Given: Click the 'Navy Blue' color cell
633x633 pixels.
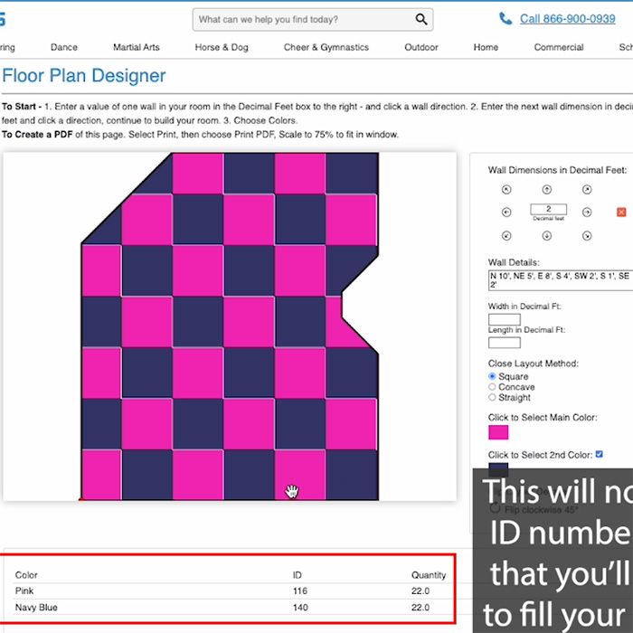Looking at the screenshot, I should (36, 607).
